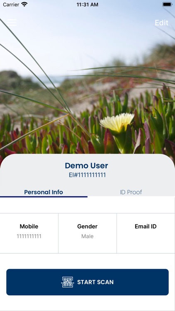Tap the START SCAN text label

click(95, 282)
